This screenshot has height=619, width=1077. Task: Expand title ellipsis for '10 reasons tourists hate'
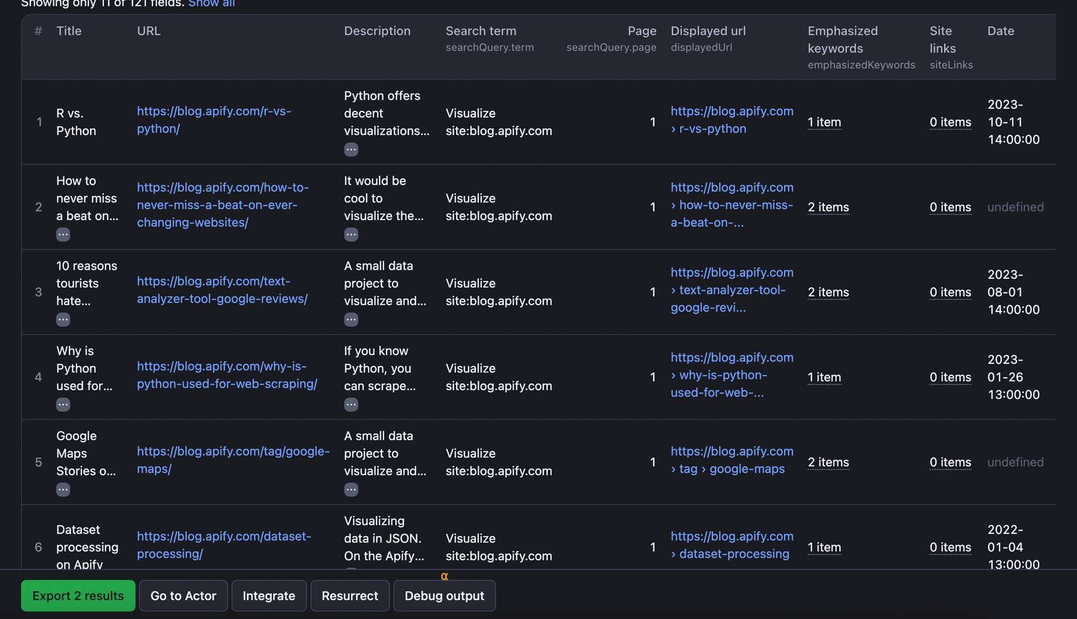click(x=63, y=320)
